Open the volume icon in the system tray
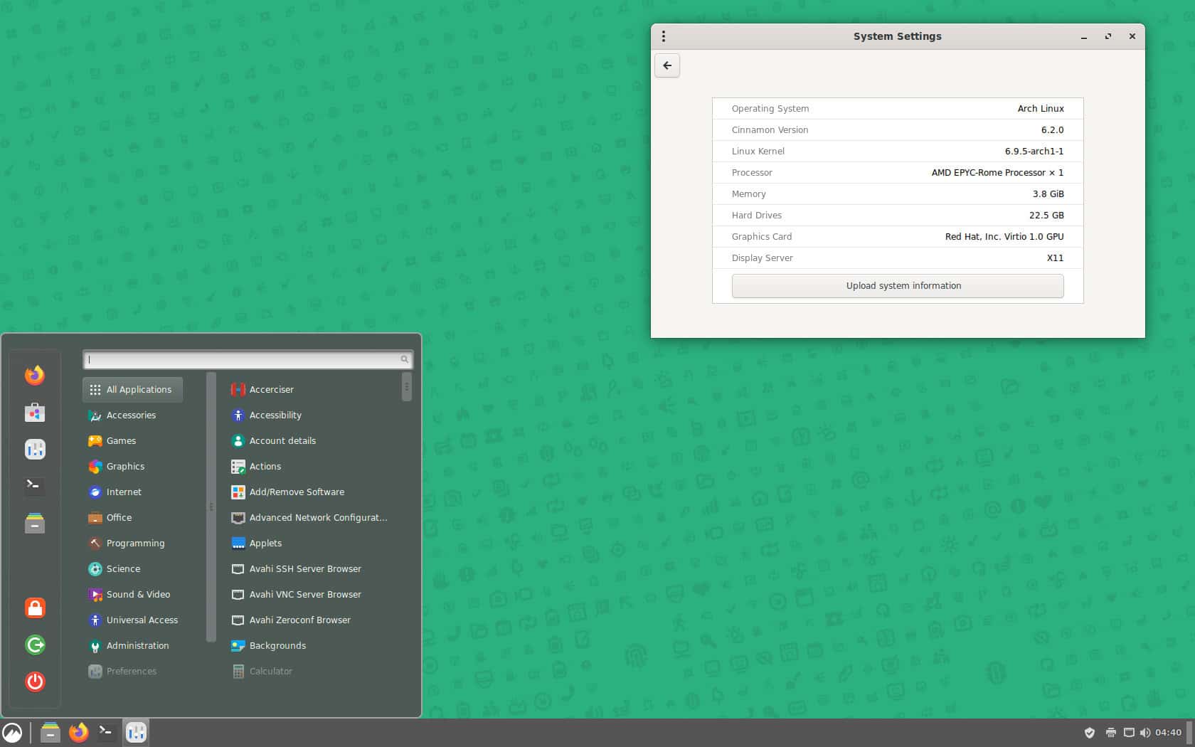The height and width of the screenshot is (747, 1195). pyautogui.click(x=1145, y=732)
